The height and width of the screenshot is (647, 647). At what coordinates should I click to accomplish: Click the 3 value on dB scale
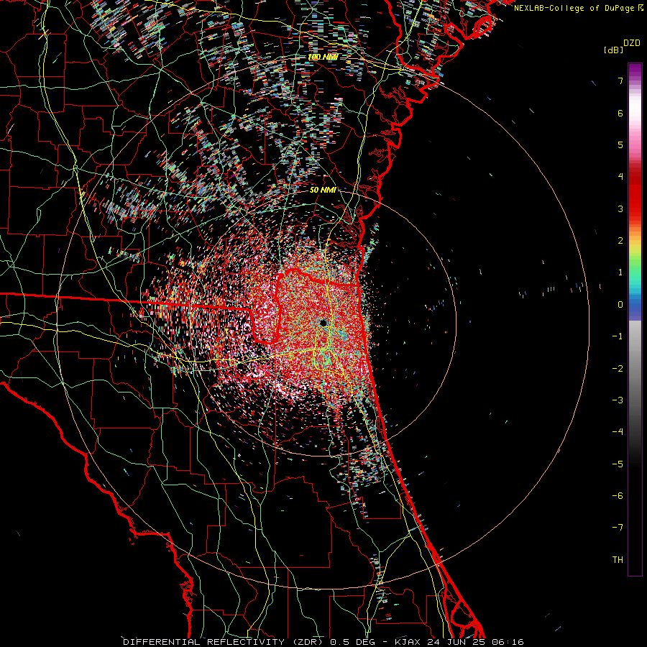point(620,208)
